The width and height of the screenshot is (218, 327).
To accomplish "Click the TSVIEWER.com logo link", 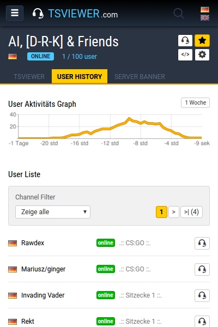I will pos(75,14).
